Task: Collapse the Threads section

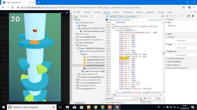Action: coord(166,20)
